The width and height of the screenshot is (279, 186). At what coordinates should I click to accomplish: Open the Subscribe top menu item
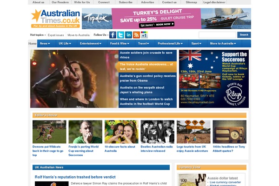coord(126,2)
